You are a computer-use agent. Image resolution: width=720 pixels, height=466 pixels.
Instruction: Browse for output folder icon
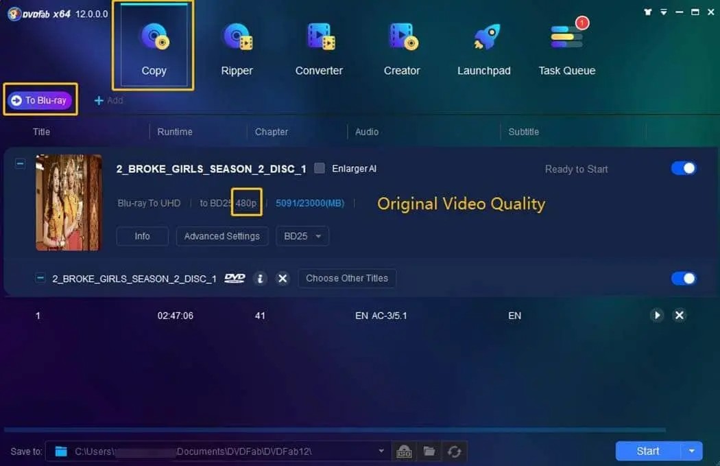[429, 452]
